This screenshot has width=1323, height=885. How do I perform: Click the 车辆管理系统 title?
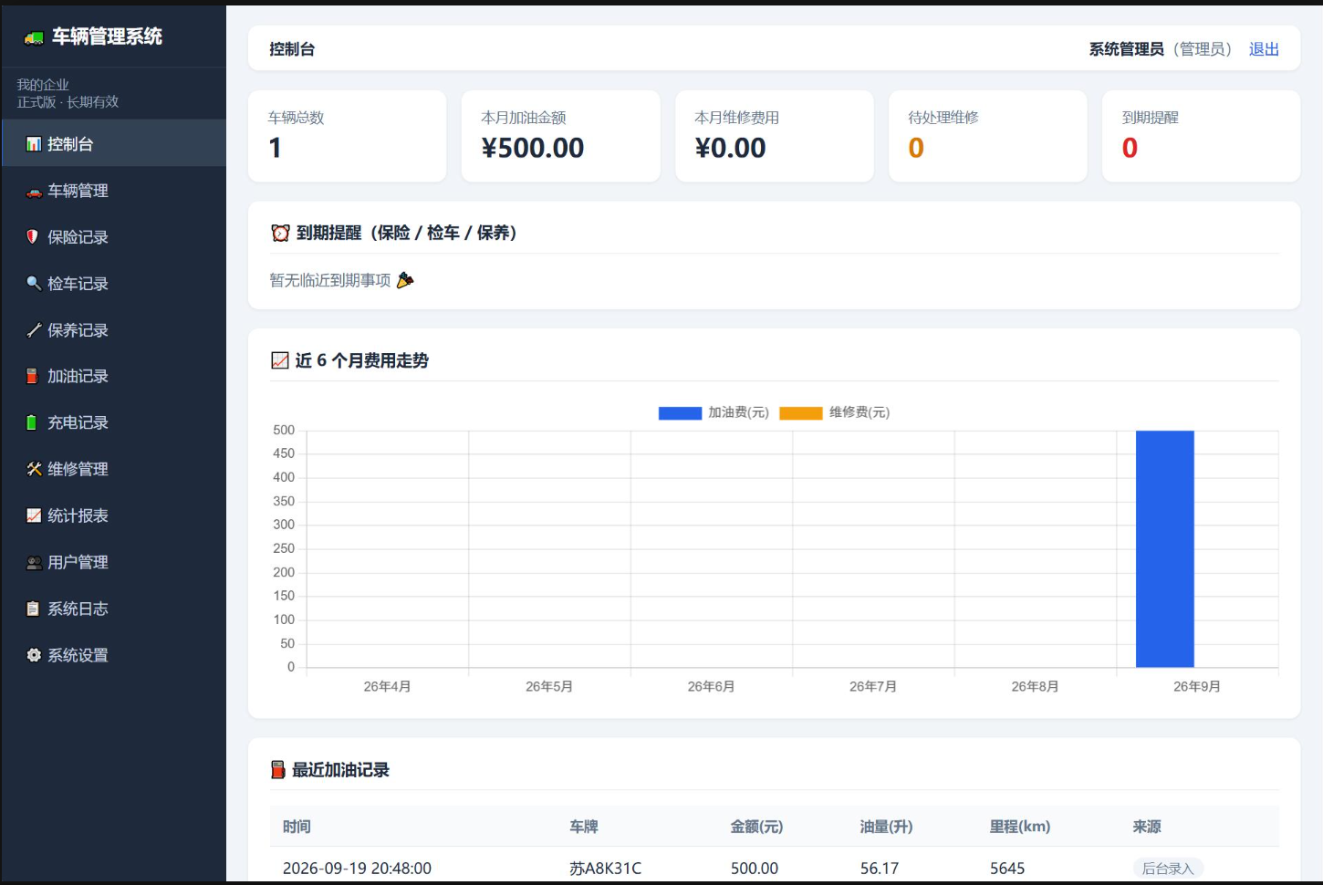[107, 36]
